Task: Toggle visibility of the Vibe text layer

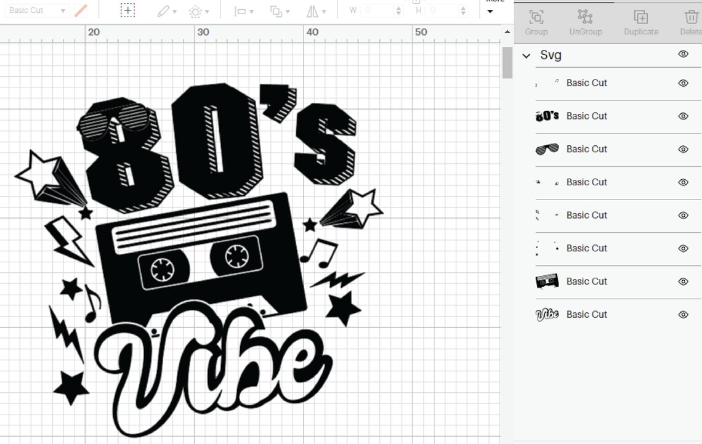Action: (683, 314)
